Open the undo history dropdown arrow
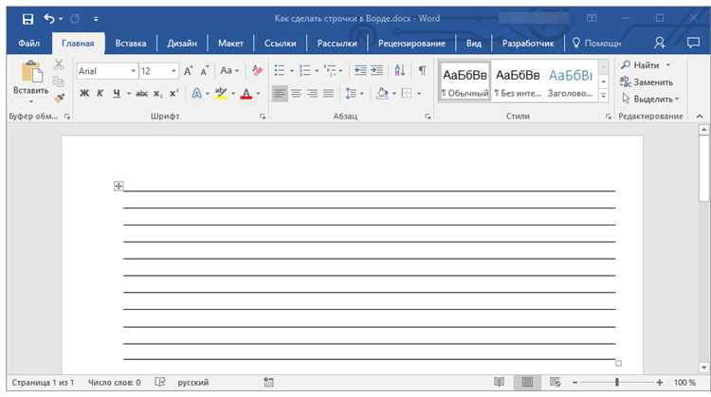Viewport: 711px width, 397px height. tap(61, 19)
